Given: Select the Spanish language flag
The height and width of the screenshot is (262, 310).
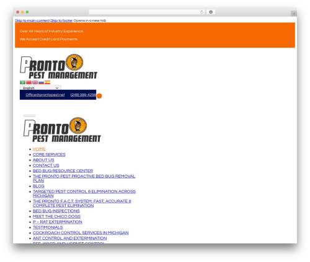Looking at the screenshot, I should point(47,82).
